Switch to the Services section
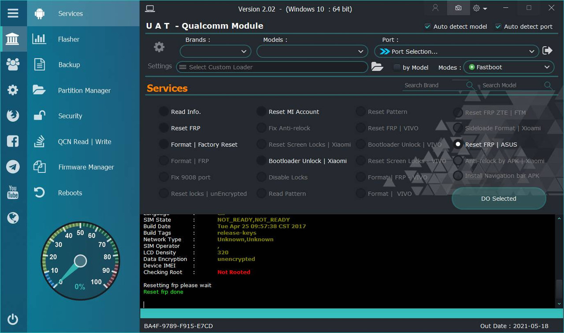The width and height of the screenshot is (564, 333). point(70,14)
